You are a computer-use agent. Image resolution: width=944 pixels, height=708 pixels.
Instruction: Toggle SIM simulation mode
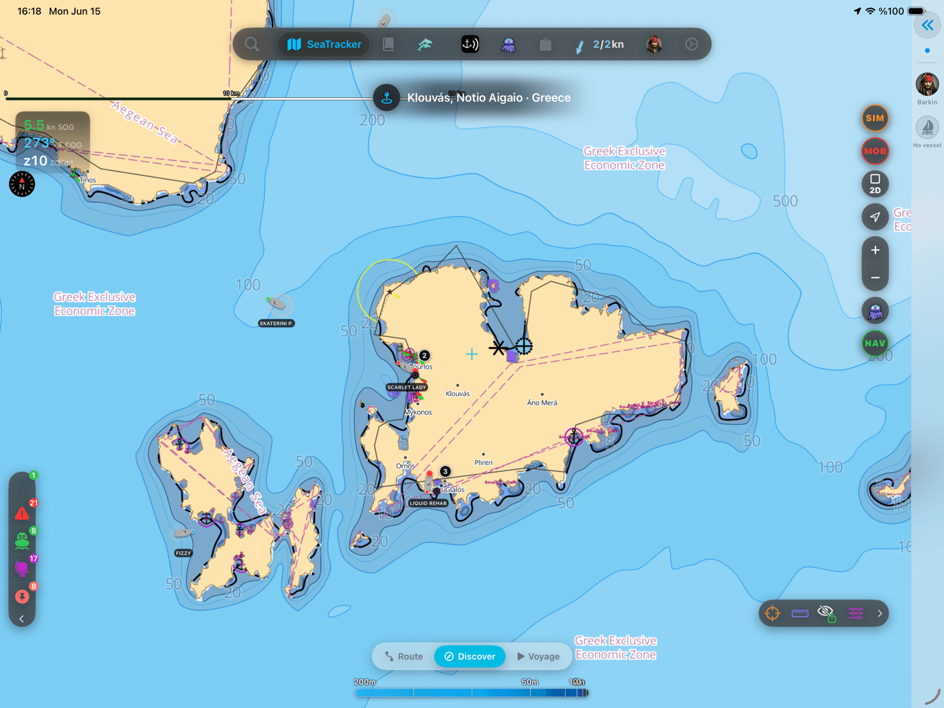[x=875, y=118]
